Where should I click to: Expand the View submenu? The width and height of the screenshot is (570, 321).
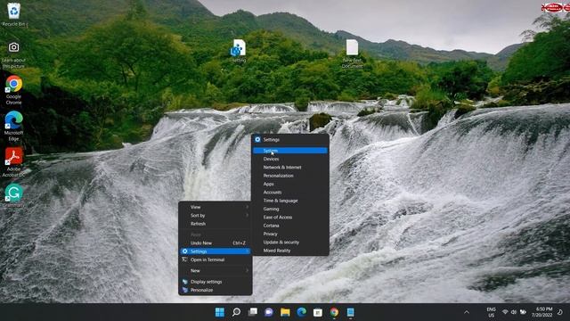coord(216,207)
